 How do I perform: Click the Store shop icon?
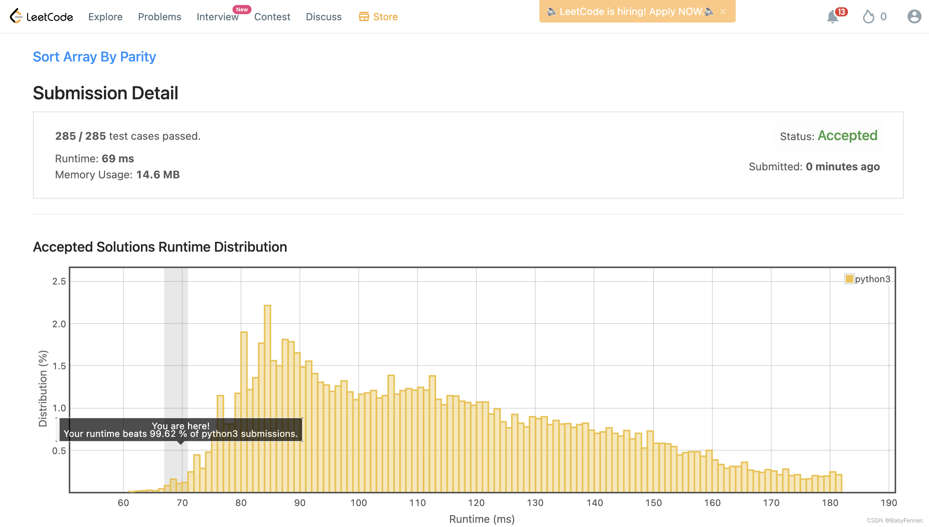click(x=364, y=17)
